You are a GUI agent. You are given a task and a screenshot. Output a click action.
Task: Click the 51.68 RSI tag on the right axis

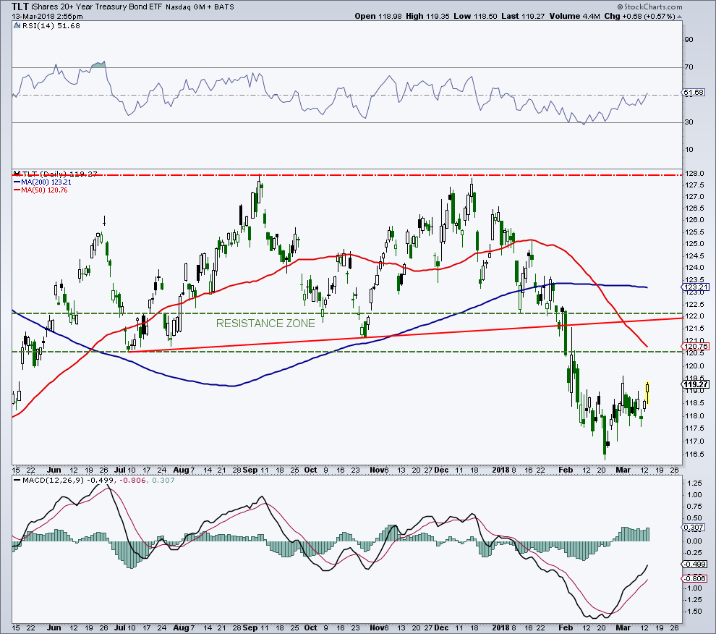coord(694,93)
